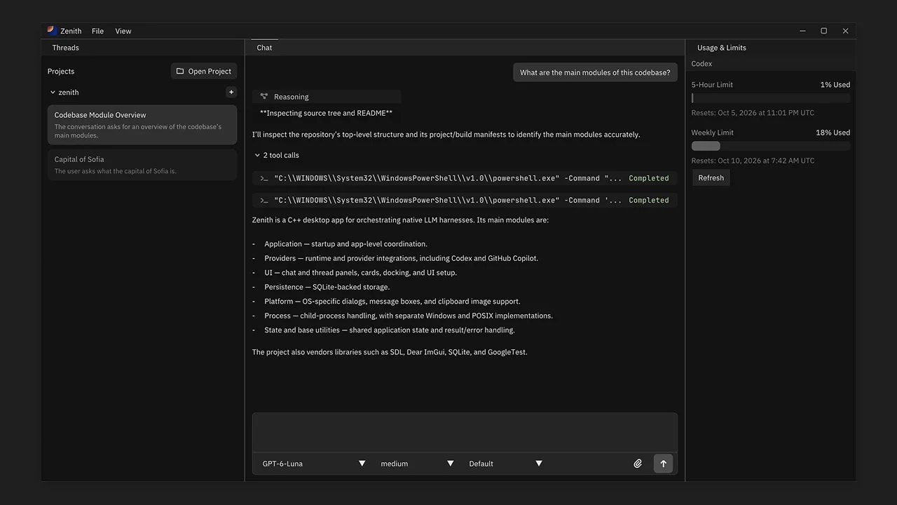Close the Zenith window
The image size is (897, 505).
point(845,31)
